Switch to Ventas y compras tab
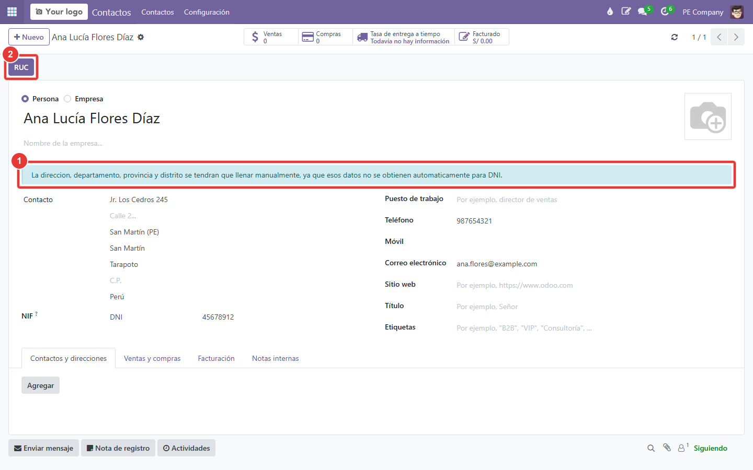753x470 pixels. [152, 358]
